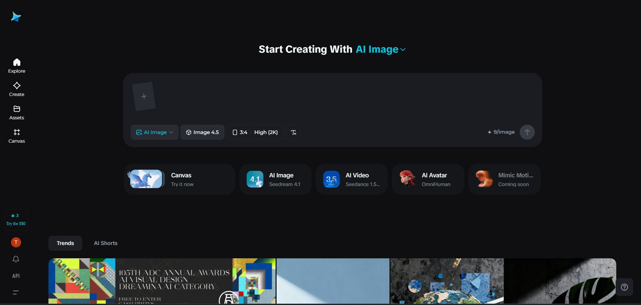Submit prompt with the up arrow button
Viewport: 641px width, 305px height.
coord(527,132)
